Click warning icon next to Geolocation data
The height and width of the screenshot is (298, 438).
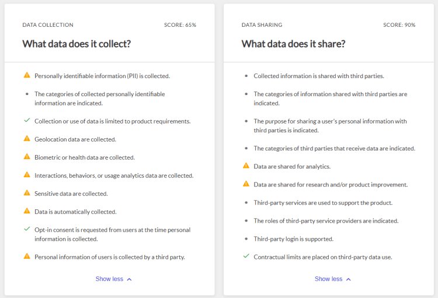26,139
